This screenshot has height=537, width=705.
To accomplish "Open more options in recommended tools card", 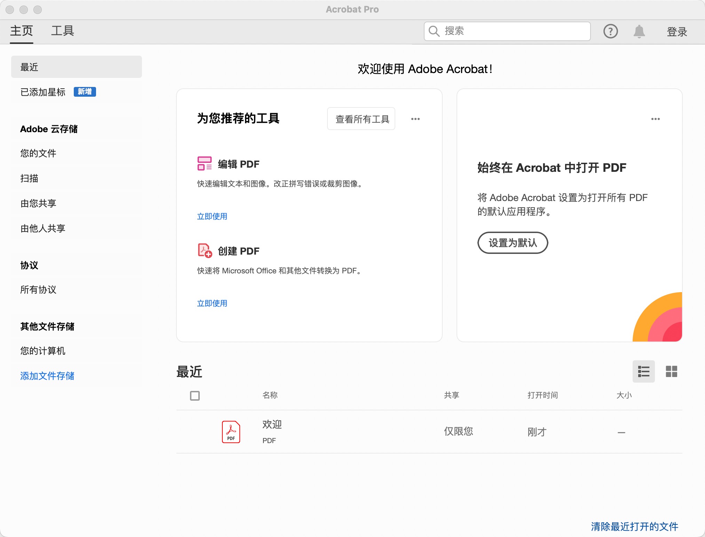I will coord(415,119).
